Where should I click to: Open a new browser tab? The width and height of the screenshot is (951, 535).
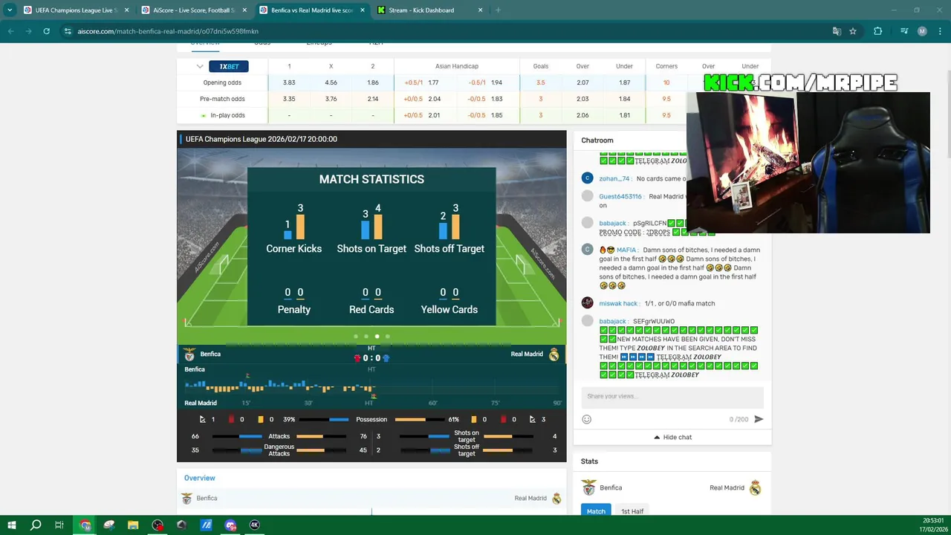[x=498, y=10]
